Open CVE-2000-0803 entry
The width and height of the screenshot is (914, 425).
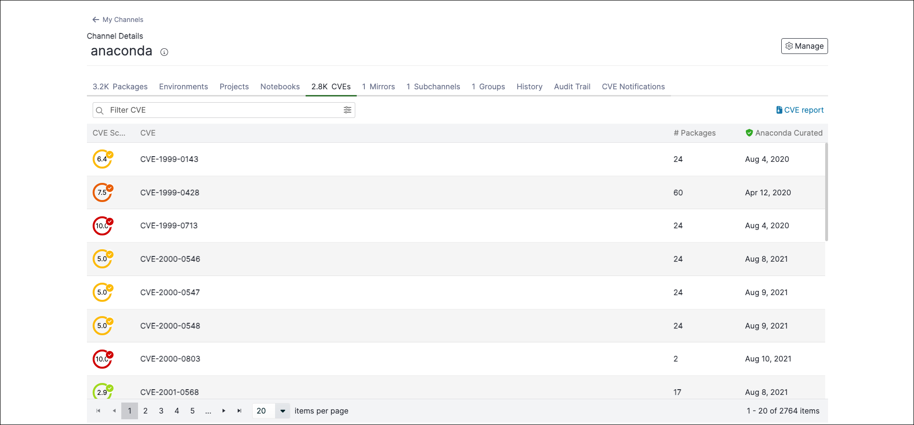[x=170, y=359]
